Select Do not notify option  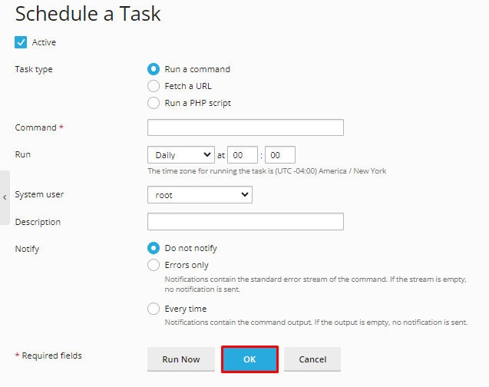pos(154,248)
